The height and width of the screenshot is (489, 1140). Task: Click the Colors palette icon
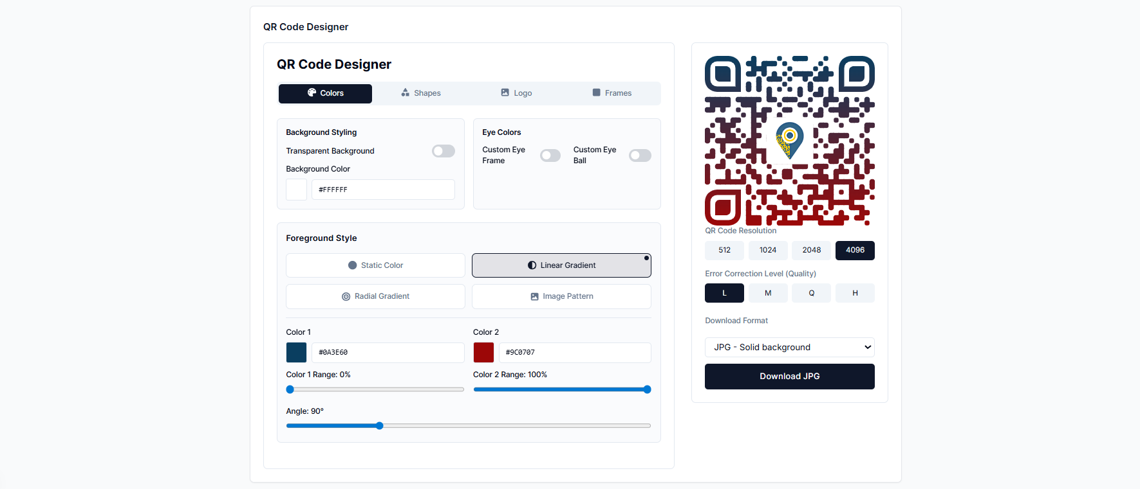312,93
